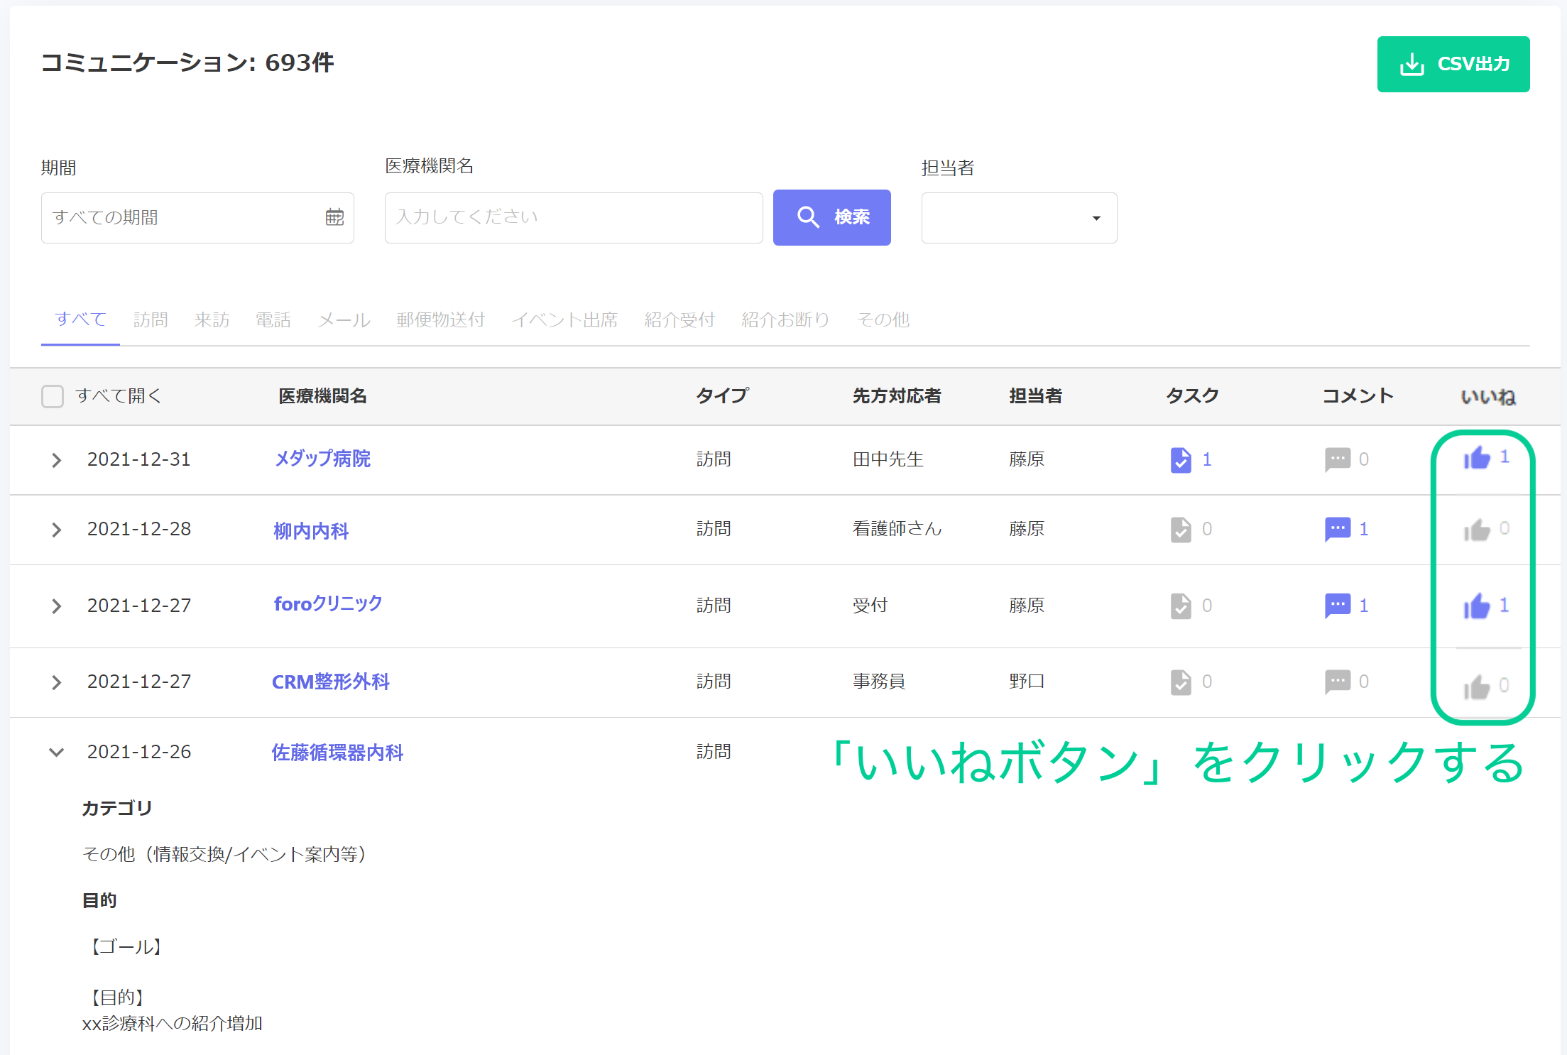Click the タスク column header

(x=1192, y=396)
